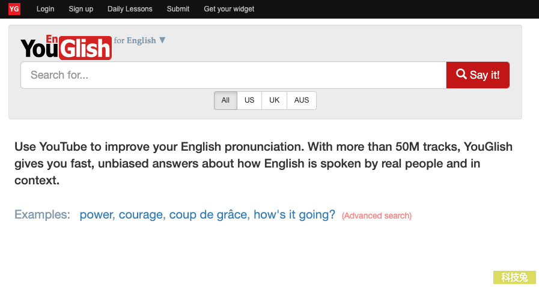This screenshot has height=287, width=539.
Task: Select the All accents filter
Action: point(225,100)
